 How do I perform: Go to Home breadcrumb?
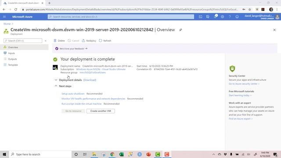point(7,24)
